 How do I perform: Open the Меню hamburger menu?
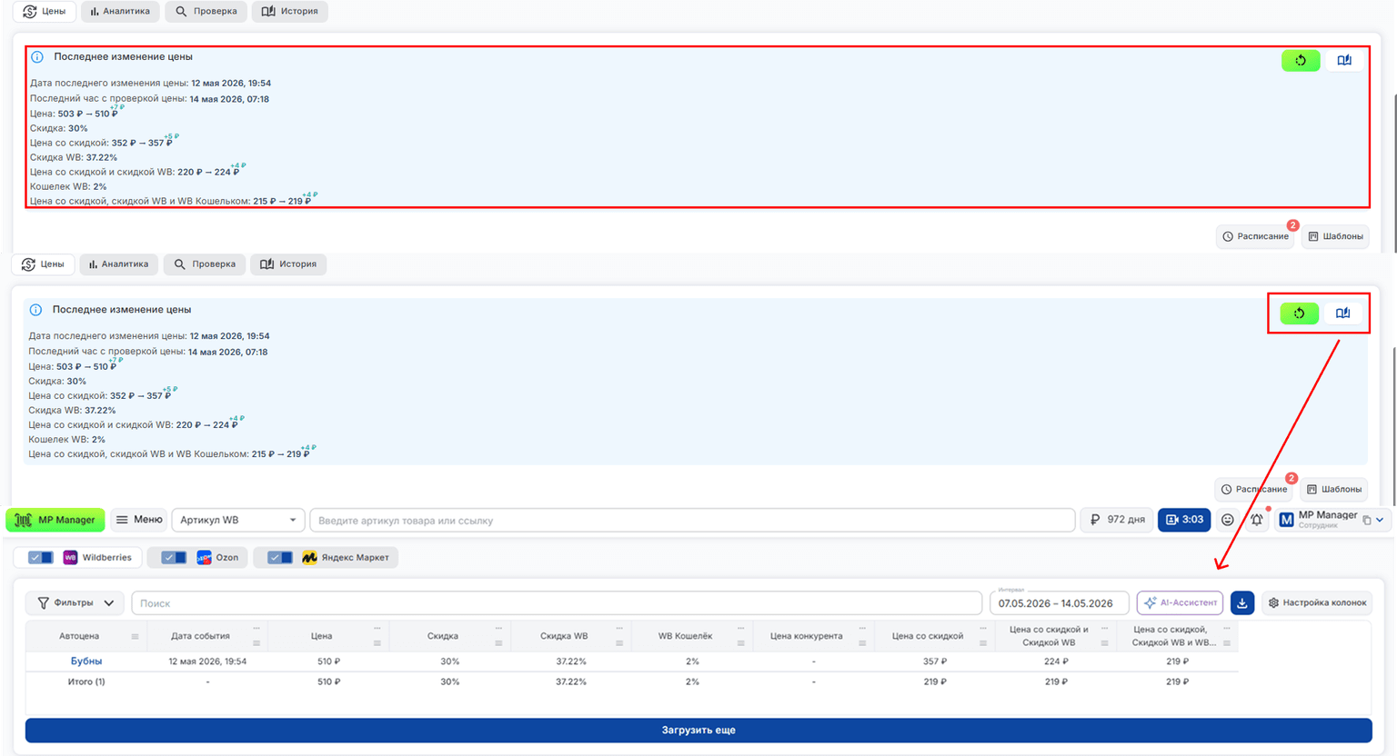click(x=138, y=520)
